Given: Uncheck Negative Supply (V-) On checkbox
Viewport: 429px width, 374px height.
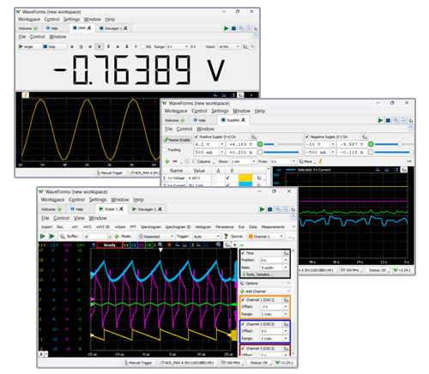Looking at the screenshot, I should click(307, 136).
